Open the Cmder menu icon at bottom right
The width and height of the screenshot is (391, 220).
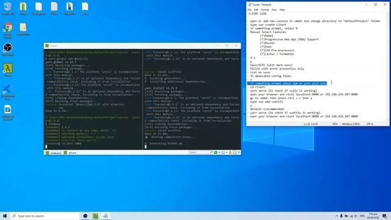click(x=239, y=152)
